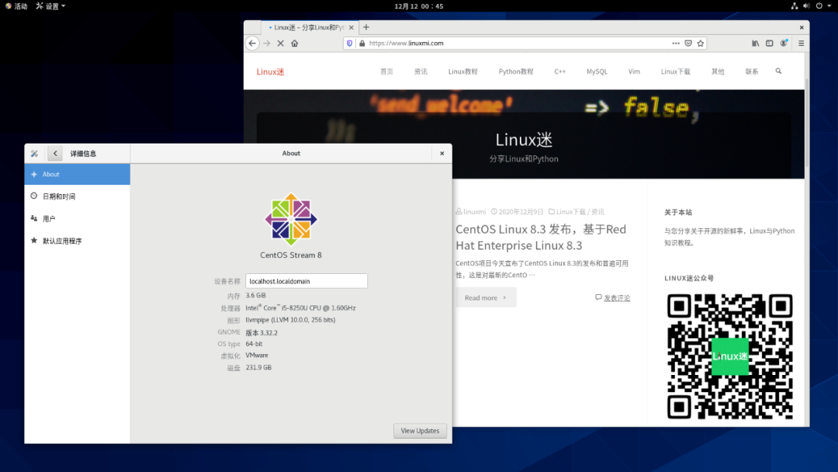Open 其他 in site navigation

coord(718,71)
